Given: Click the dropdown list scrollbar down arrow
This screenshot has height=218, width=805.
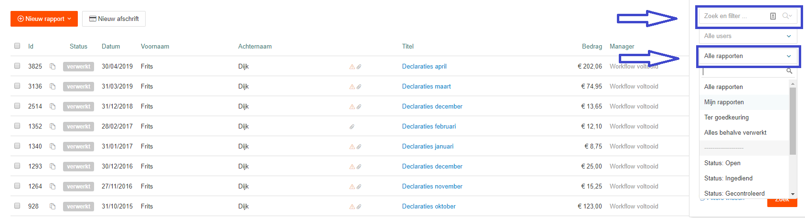Looking at the screenshot, I should [793, 194].
